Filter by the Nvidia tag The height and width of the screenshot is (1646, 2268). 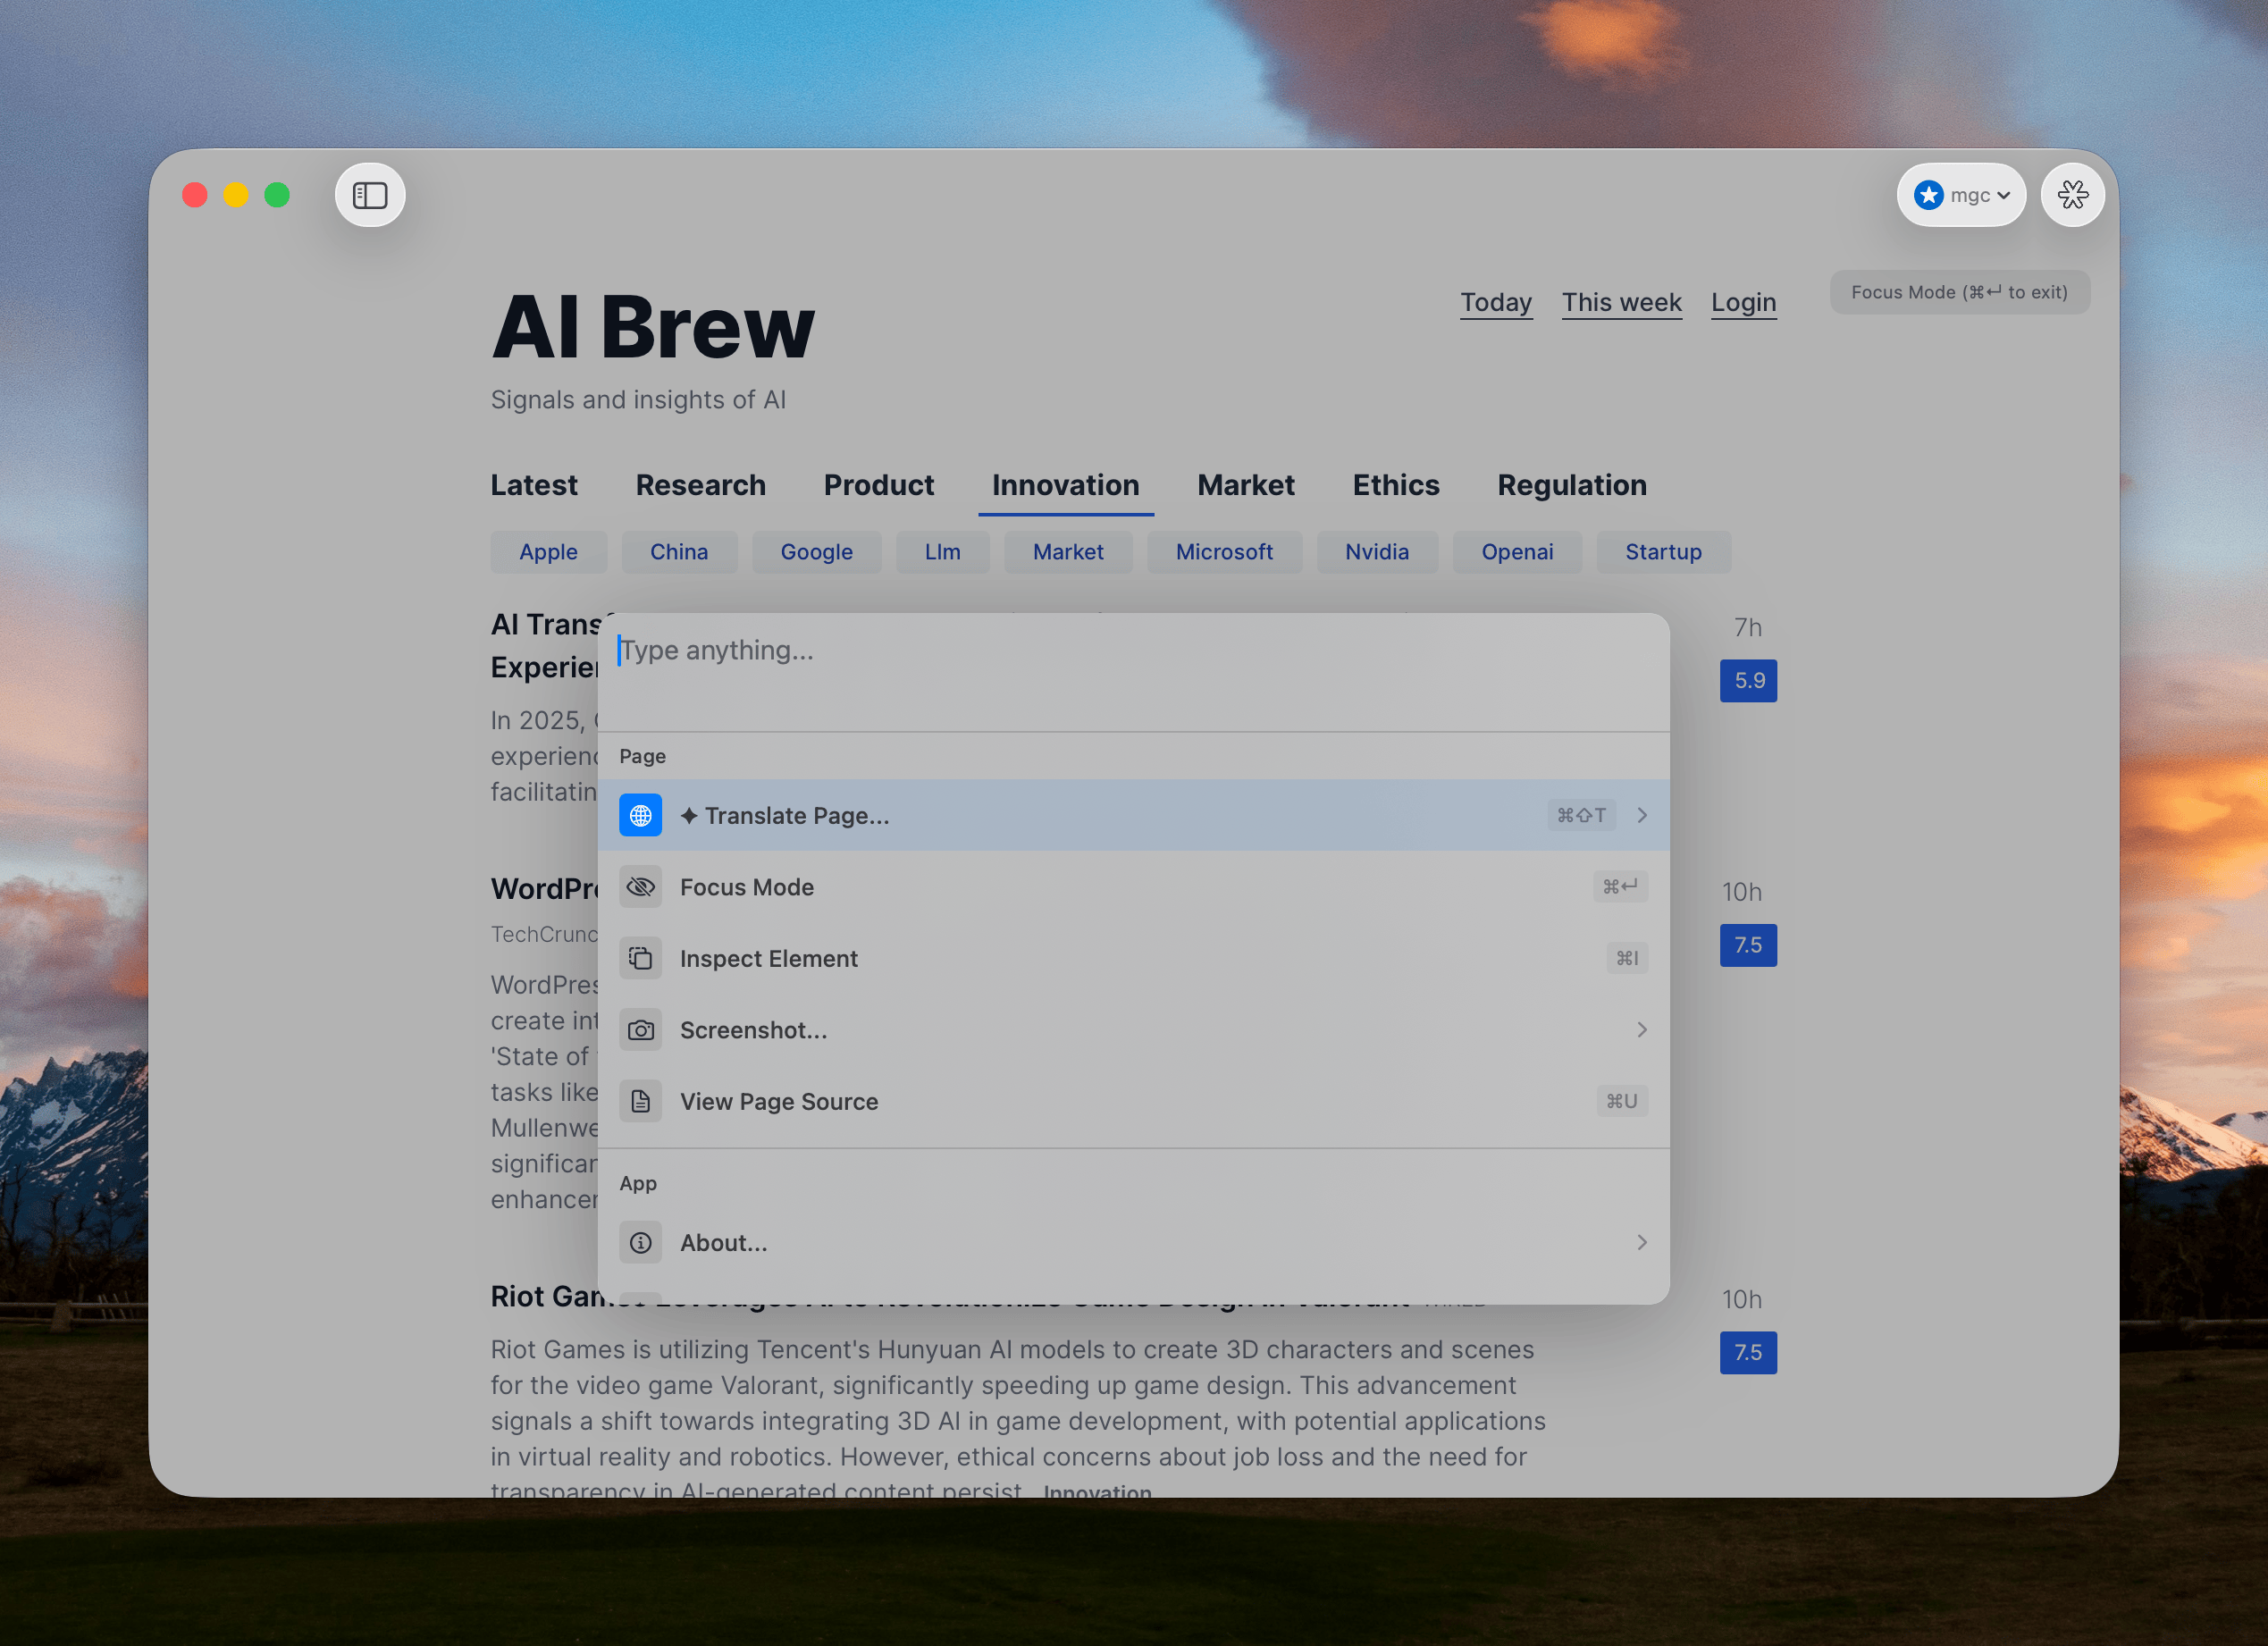click(1376, 552)
